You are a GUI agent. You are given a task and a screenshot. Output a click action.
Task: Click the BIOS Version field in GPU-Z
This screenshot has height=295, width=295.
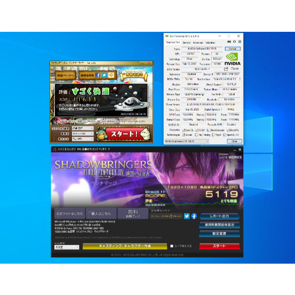202,69
